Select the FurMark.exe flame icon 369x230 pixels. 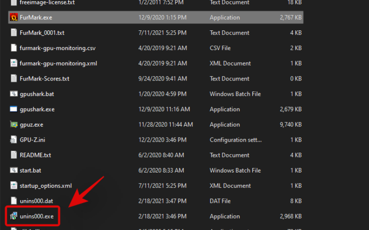14,17
